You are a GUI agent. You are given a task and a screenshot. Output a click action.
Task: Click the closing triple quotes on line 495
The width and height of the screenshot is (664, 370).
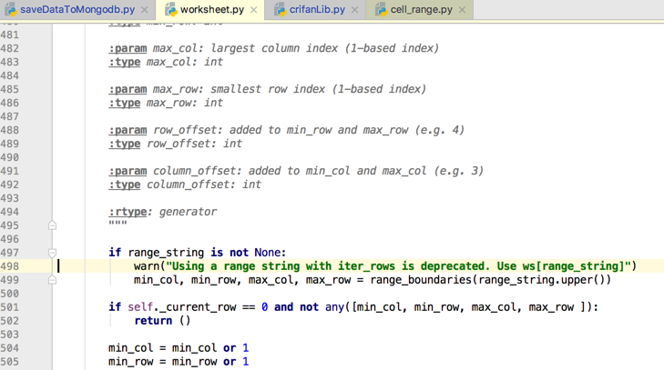point(117,224)
